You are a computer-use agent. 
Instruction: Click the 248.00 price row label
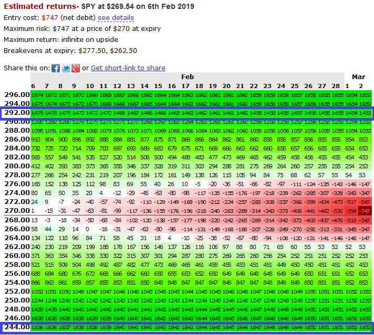(x=17, y=309)
